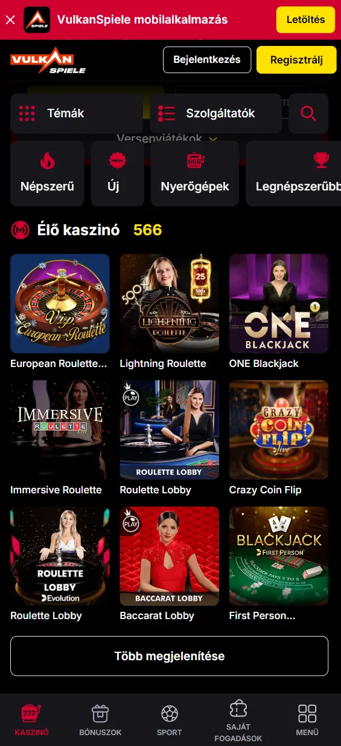Open Legnépszerűbb trophy category
Image resolution: width=341 pixels, height=746 pixels.
(294, 174)
